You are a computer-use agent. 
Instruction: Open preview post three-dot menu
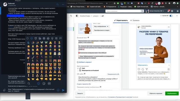point(169,27)
